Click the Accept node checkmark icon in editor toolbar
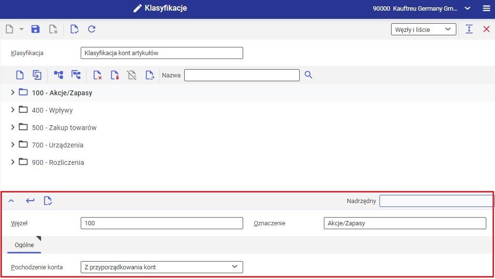Image resolution: width=495 pixels, height=279 pixels. coord(48,201)
